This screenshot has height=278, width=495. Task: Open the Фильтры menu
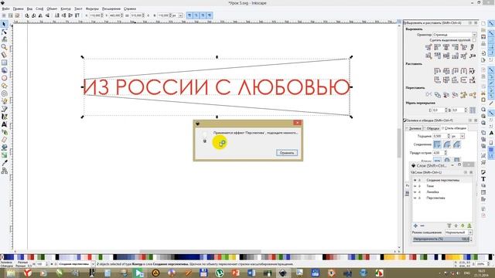pyautogui.click(x=93, y=8)
